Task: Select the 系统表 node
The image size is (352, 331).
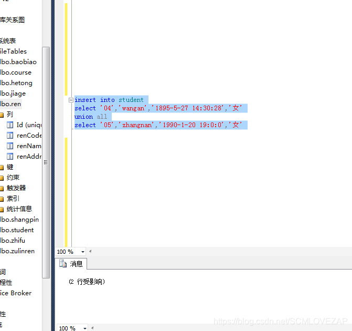Action: 8,40
